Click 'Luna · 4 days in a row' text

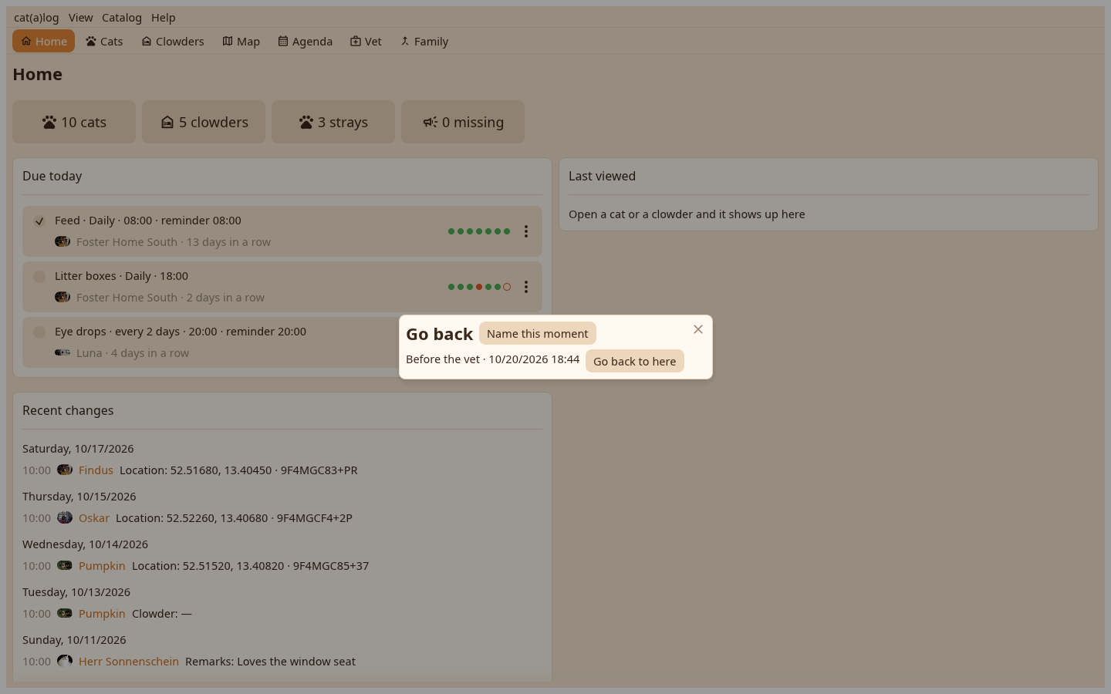click(133, 353)
